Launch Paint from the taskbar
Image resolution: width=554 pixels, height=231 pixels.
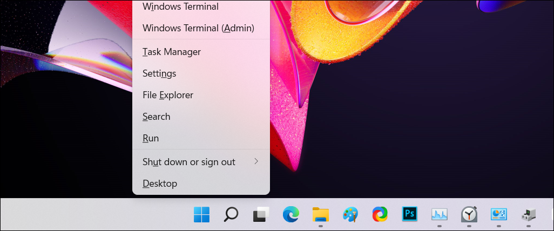[350, 214]
